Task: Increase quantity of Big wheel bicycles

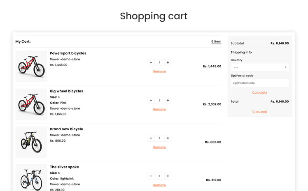Action: click(168, 100)
